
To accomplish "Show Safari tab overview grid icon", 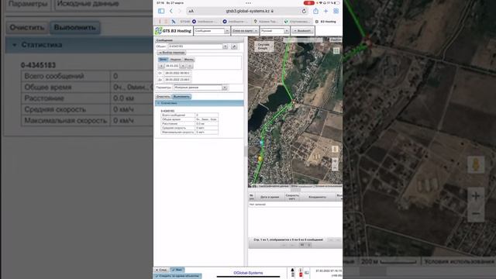I will 336,11.
